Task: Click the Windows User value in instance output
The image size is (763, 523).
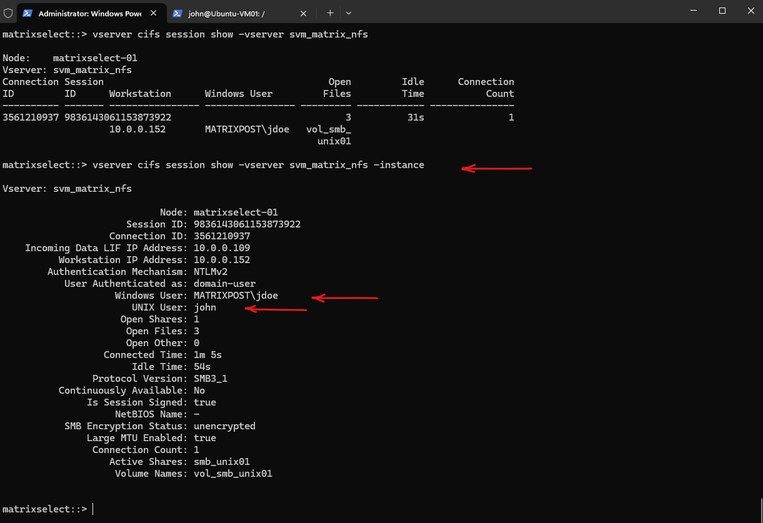Action: pos(236,296)
